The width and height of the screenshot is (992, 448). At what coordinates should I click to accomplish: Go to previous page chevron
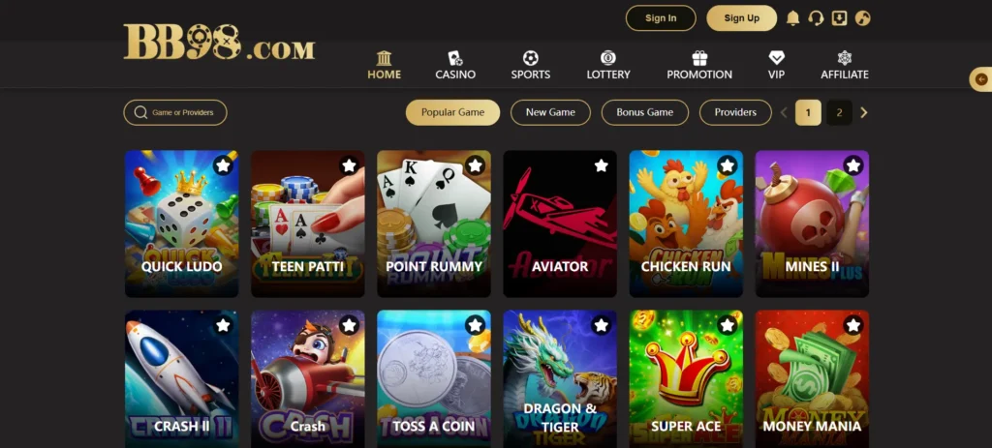pyautogui.click(x=784, y=113)
